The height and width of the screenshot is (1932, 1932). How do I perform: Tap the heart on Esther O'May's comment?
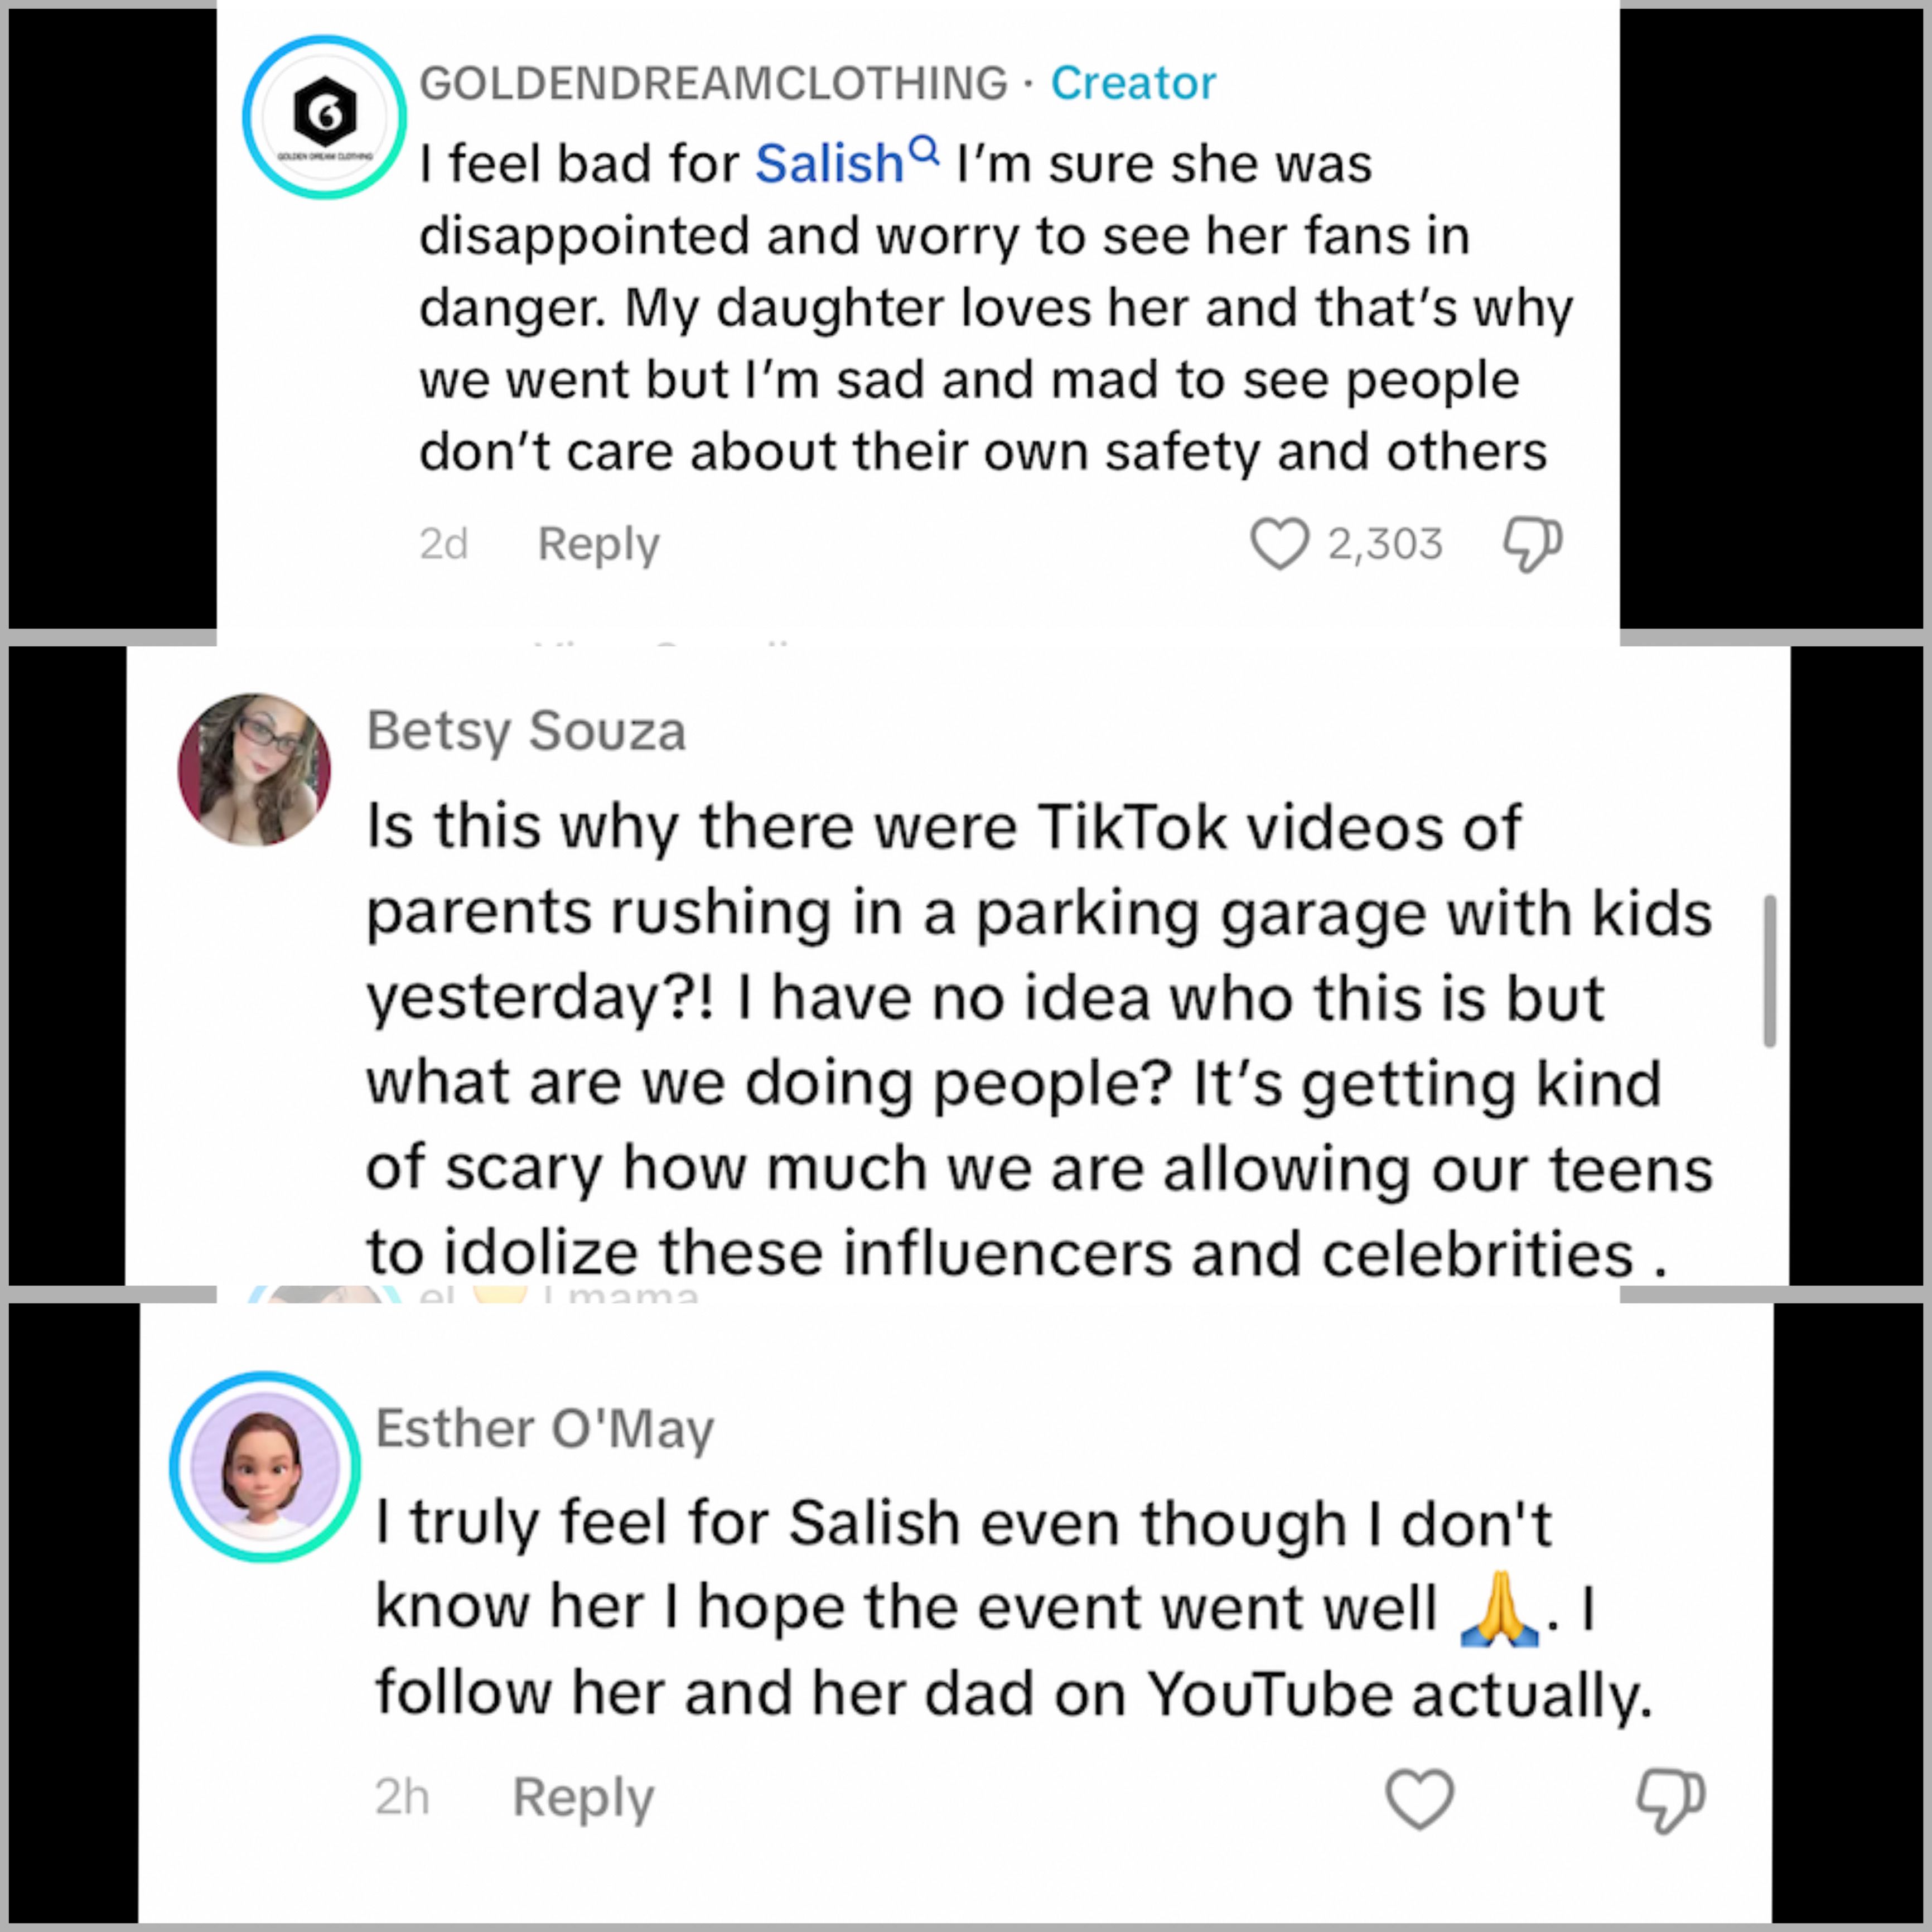(x=1419, y=1799)
